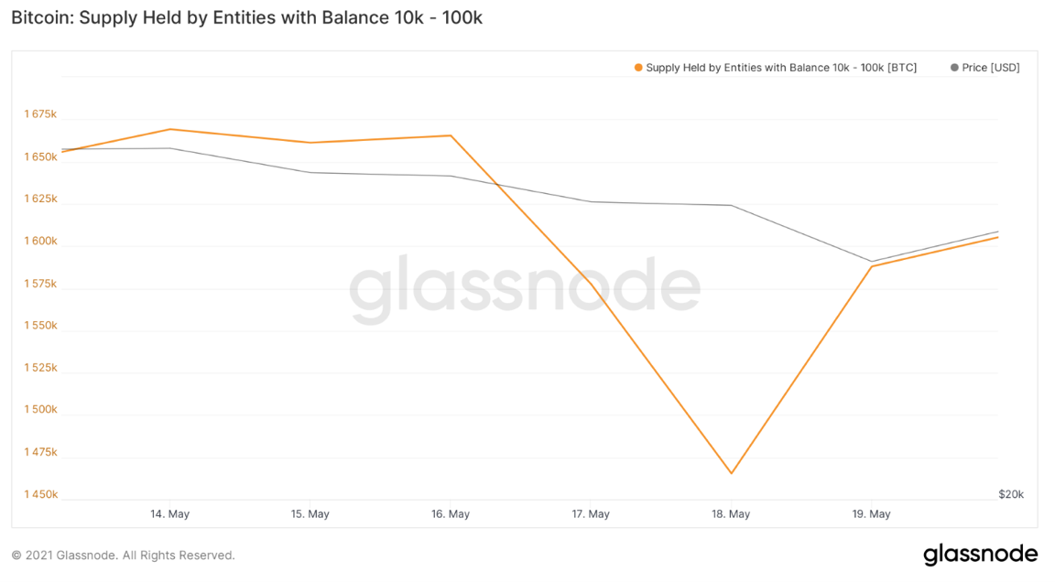Select the 19. May date label
This screenshot has height=582, width=1055.
(x=871, y=514)
